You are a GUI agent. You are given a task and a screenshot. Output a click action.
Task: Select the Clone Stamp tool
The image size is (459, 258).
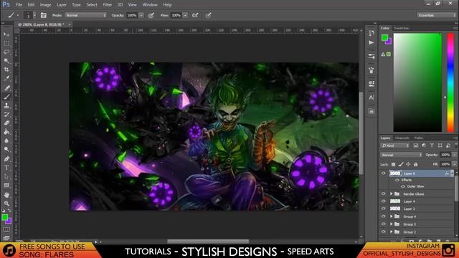(6, 105)
